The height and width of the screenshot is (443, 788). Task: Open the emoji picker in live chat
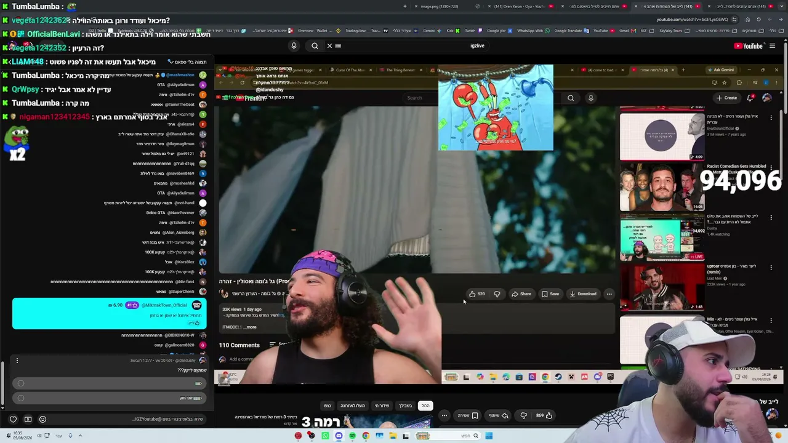tap(42, 419)
